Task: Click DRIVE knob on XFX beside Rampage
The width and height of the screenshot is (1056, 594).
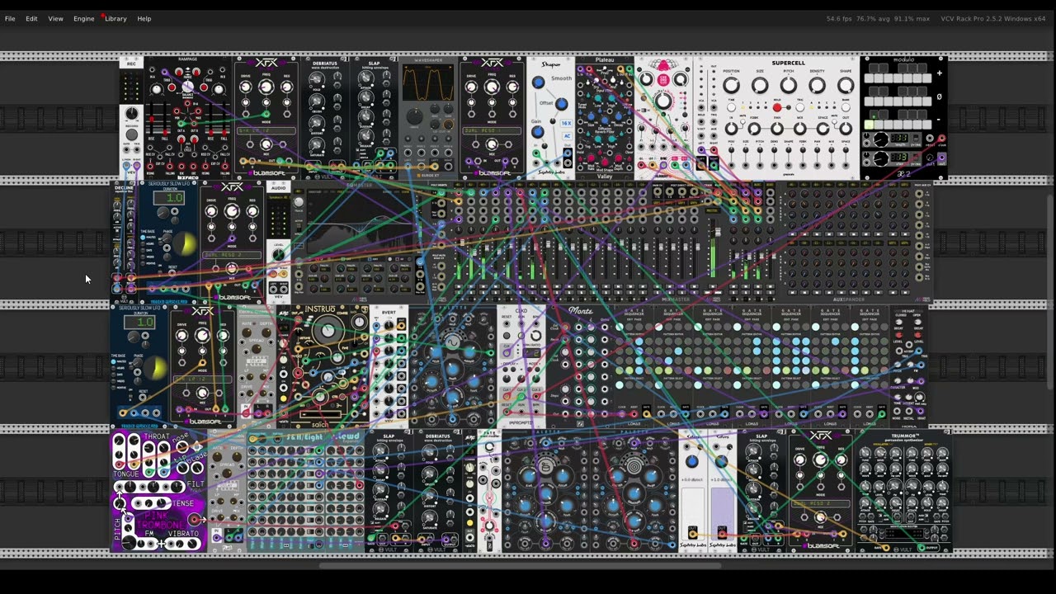Action: [x=246, y=87]
